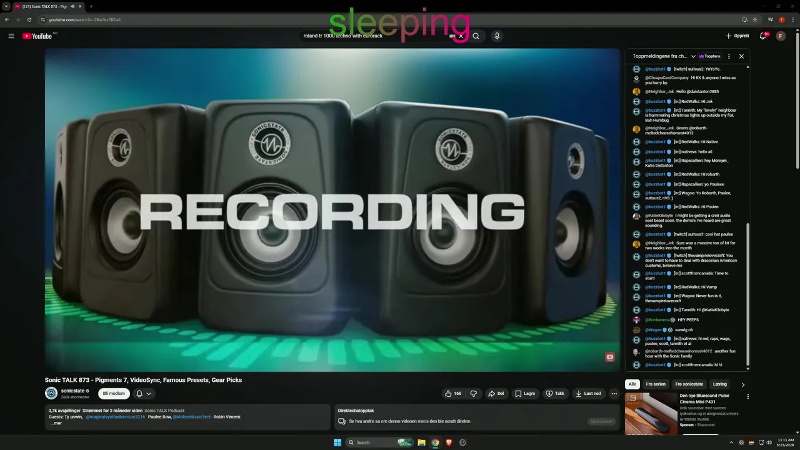The width and height of the screenshot is (800, 450).
Task: Open taskbar clock showing 11:11 AM
Action: tap(785, 442)
